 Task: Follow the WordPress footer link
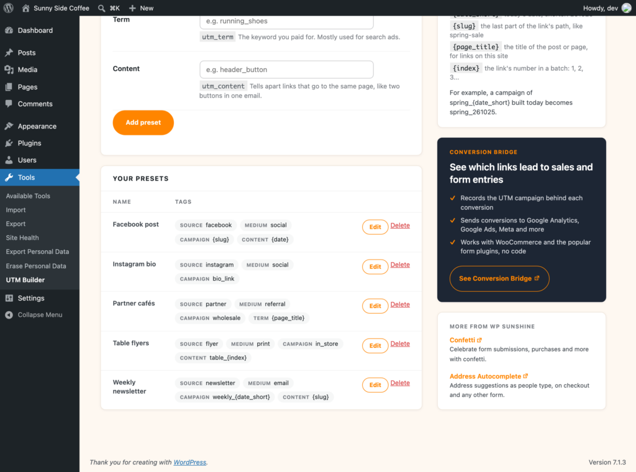[190, 462]
